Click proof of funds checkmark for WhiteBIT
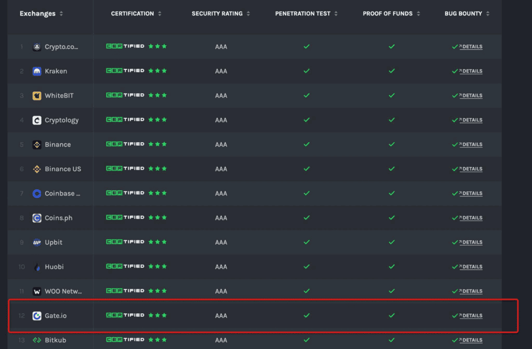This screenshot has width=532, height=349. click(x=392, y=95)
